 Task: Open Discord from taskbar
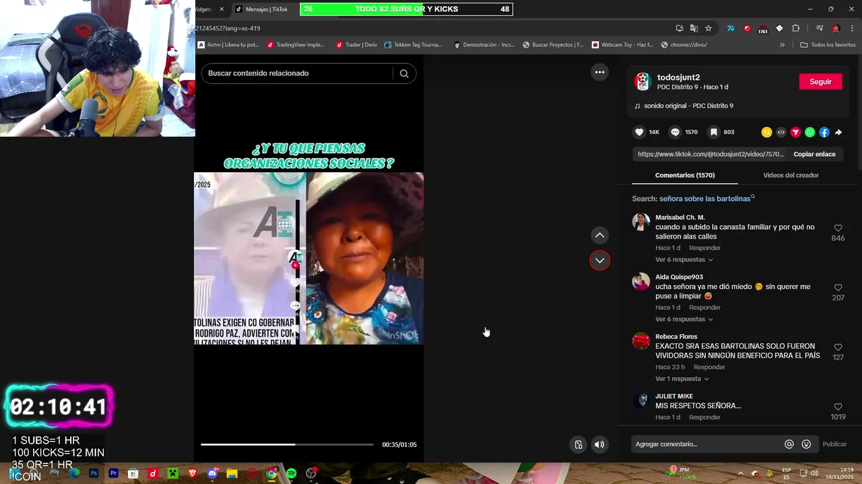[x=213, y=473]
